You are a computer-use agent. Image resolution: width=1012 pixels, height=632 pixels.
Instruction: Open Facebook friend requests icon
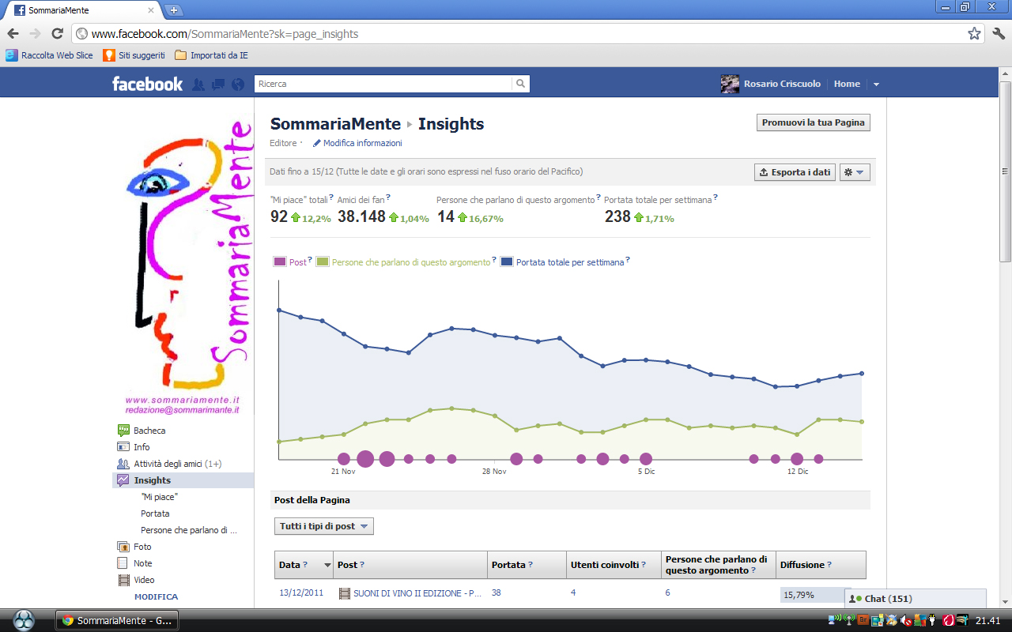point(198,84)
